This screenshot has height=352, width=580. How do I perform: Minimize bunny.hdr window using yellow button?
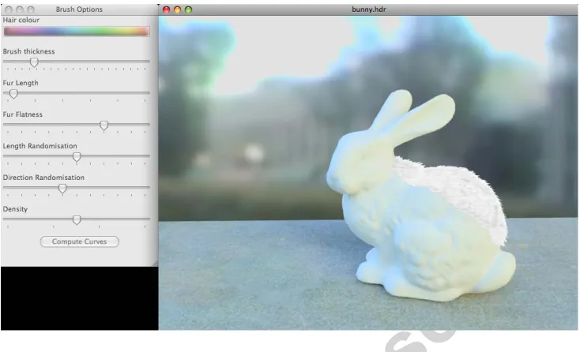pos(178,9)
